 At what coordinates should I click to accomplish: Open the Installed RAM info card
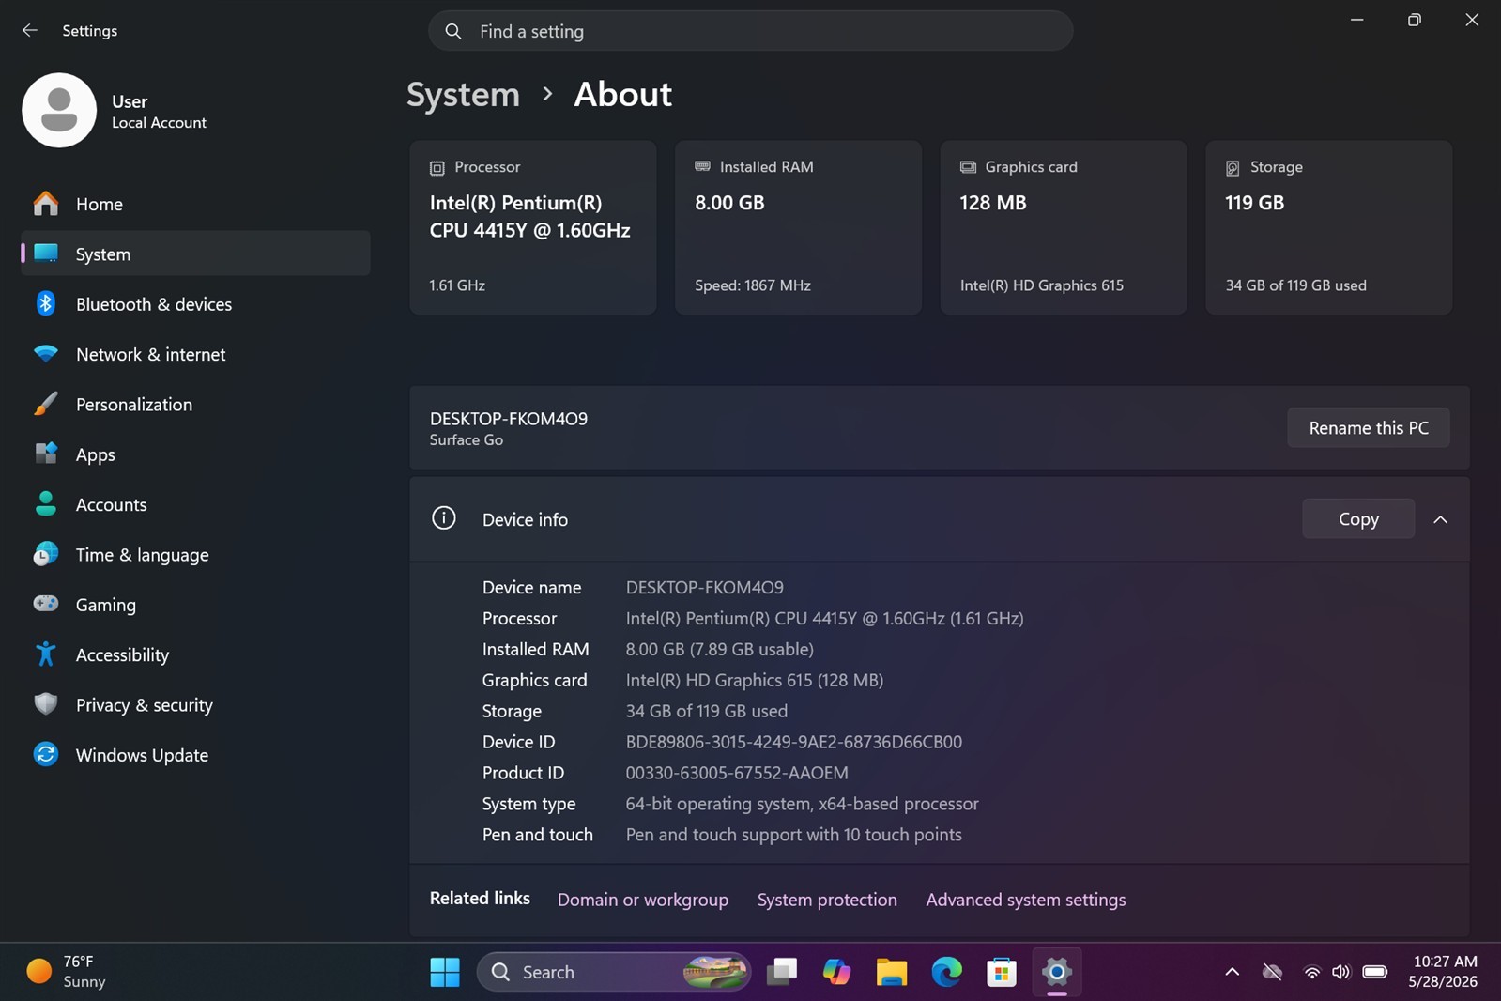(x=798, y=227)
